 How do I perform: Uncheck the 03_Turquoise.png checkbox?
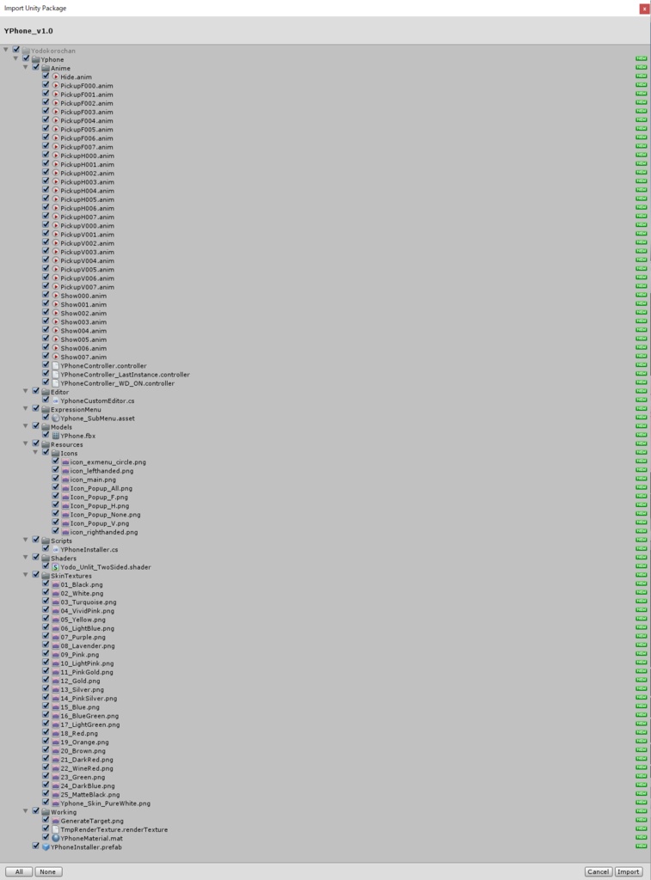coord(46,602)
